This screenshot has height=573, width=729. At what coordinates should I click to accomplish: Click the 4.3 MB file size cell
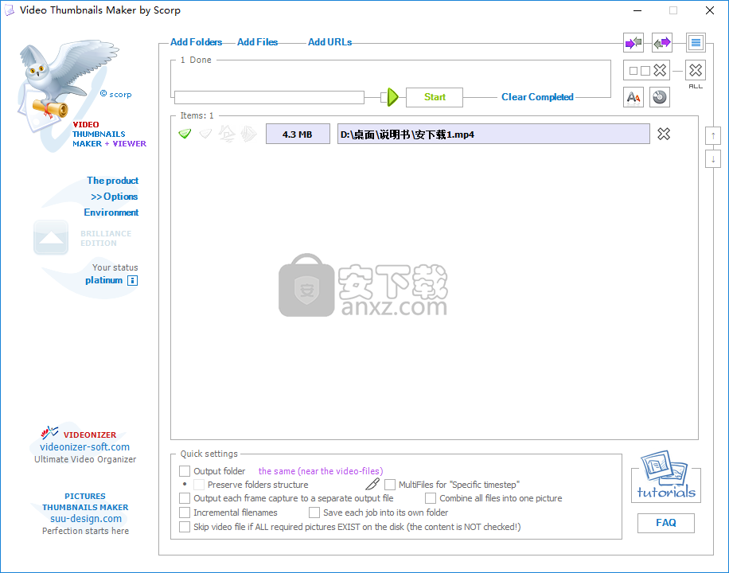coord(298,134)
